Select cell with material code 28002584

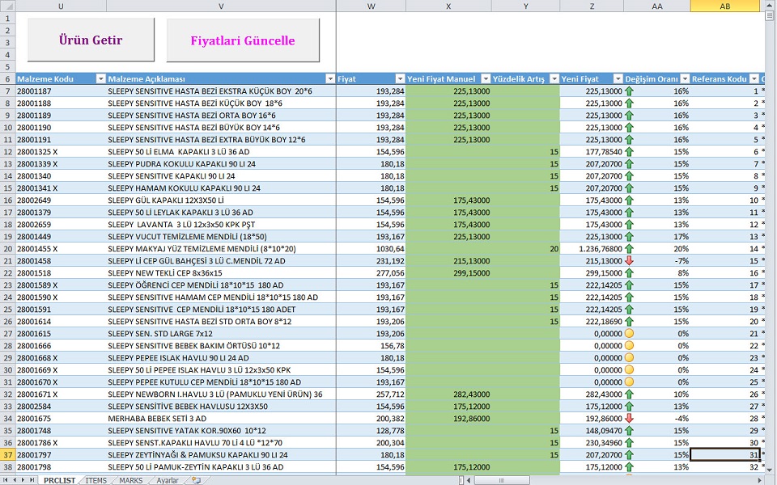(61, 407)
